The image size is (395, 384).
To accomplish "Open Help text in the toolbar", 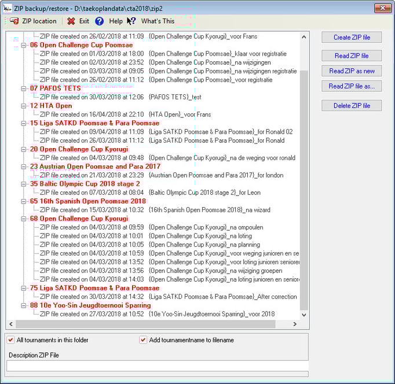I will click(x=116, y=21).
